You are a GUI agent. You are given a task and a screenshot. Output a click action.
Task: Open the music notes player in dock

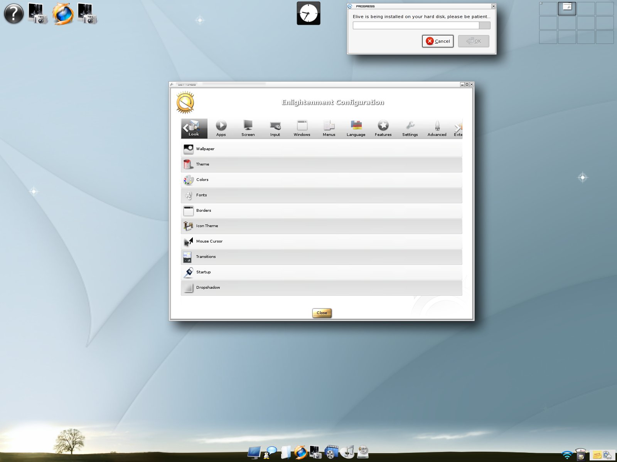coord(347,452)
